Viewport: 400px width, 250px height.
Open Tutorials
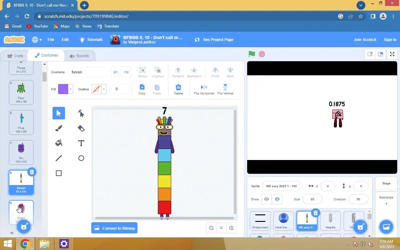coord(91,40)
